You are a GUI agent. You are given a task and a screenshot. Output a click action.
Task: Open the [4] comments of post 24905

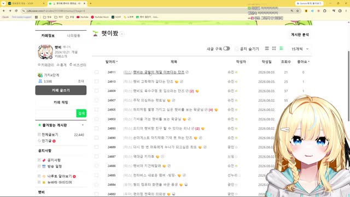coord(211,109)
